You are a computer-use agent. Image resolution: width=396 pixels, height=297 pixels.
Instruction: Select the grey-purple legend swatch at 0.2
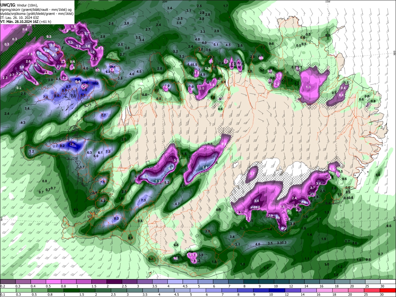(x=7, y=282)
